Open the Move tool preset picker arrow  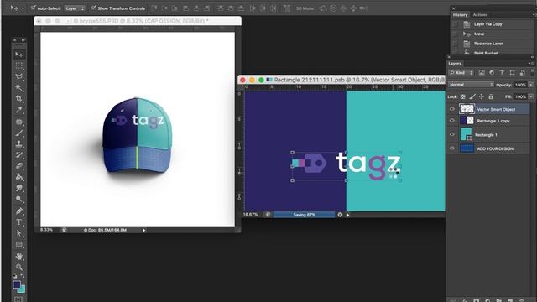click(x=23, y=8)
